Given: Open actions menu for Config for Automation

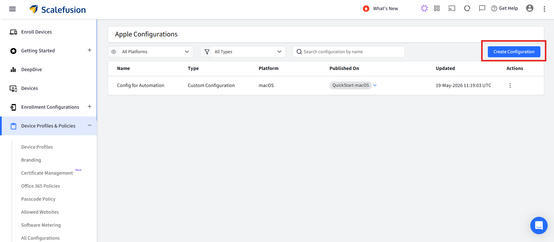Looking at the screenshot, I should (x=510, y=85).
